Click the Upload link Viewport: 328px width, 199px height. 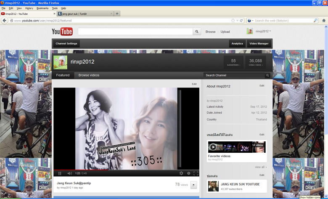[225, 32]
